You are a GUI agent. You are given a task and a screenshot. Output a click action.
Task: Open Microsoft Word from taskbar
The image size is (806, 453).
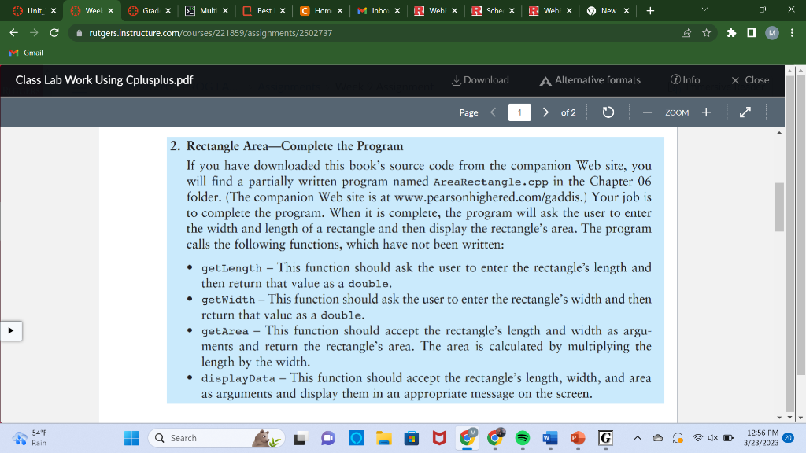pos(550,438)
